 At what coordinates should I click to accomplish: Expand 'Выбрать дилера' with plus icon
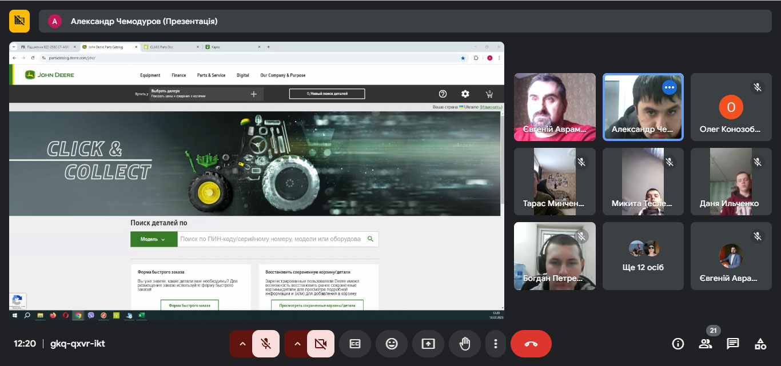coord(254,94)
